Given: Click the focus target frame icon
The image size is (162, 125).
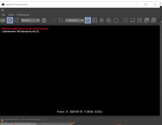Looking at the screenshot, I should click(x=126, y=20).
